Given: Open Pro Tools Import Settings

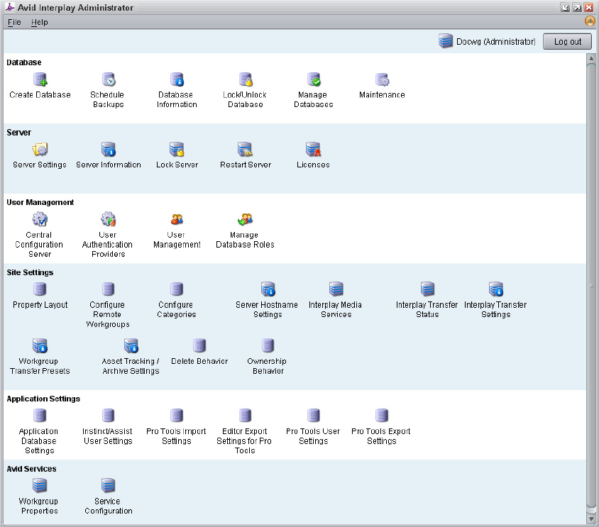Looking at the screenshot, I should pyautogui.click(x=177, y=416).
